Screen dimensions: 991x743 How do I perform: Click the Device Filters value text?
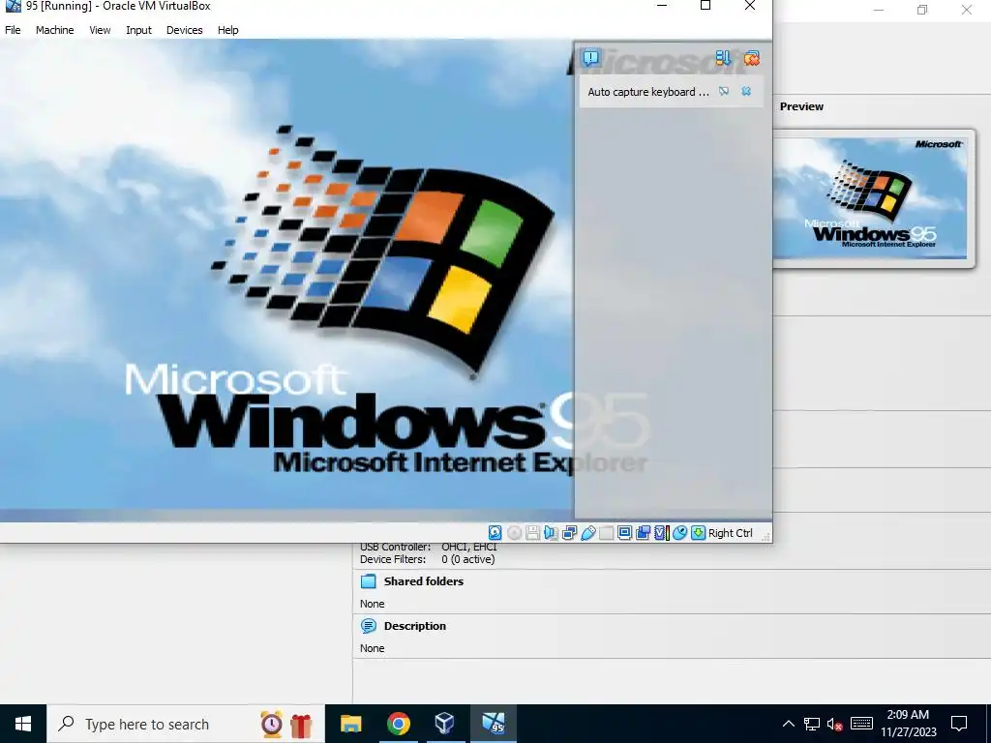point(467,559)
